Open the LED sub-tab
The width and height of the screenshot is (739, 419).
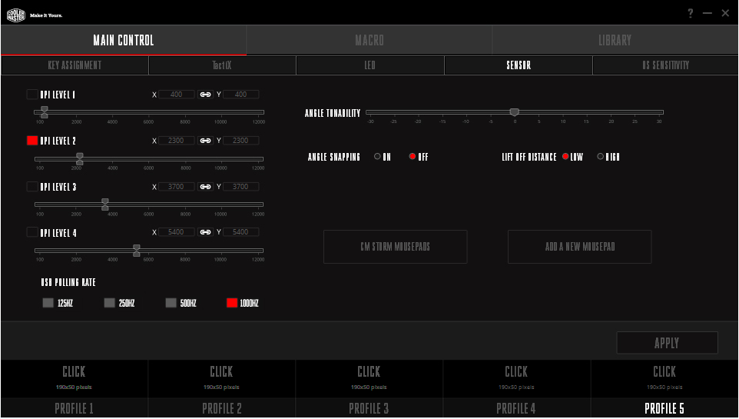click(370, 65)
